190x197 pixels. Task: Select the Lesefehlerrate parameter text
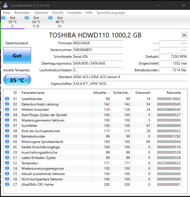coord(32,99)
